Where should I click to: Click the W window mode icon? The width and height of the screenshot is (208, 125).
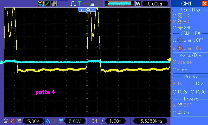tap(138, 4)
